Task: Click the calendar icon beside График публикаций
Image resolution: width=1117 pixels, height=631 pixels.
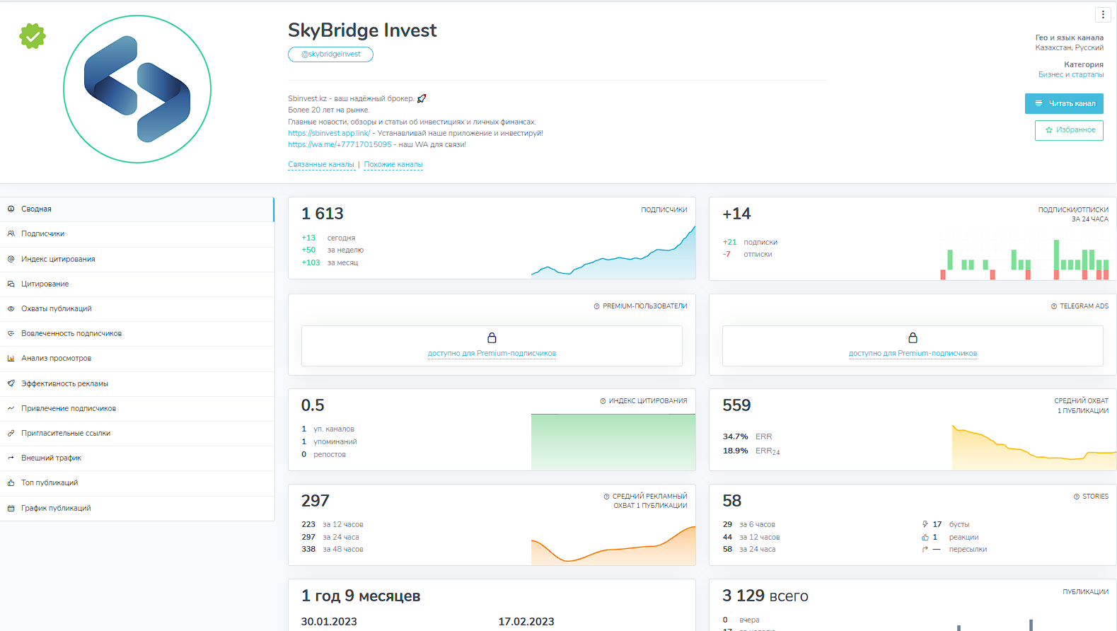Action: point(11,509)
